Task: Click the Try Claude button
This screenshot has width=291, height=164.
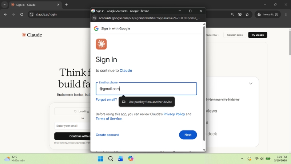Action: coord(258,35)
